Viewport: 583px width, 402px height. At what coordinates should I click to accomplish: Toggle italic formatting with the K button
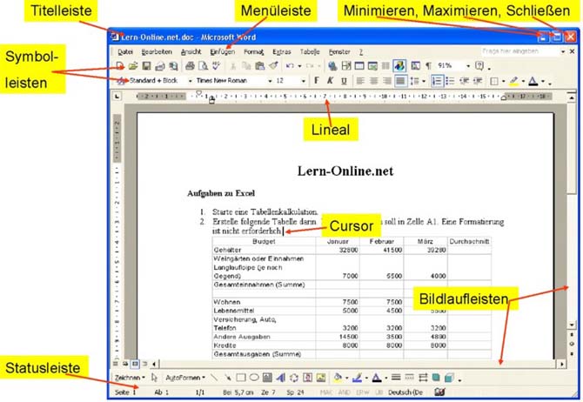click(x=330, y=81)
